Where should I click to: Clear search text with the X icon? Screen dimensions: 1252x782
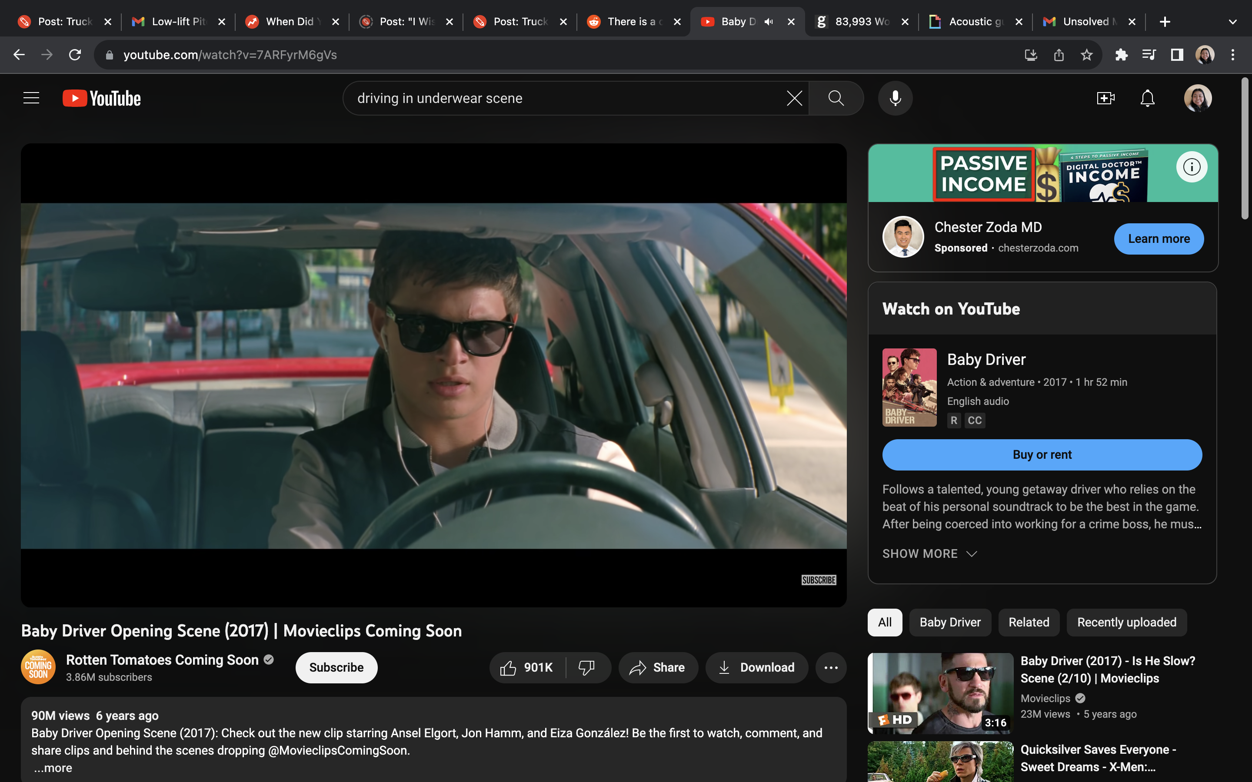coord(794,98)
